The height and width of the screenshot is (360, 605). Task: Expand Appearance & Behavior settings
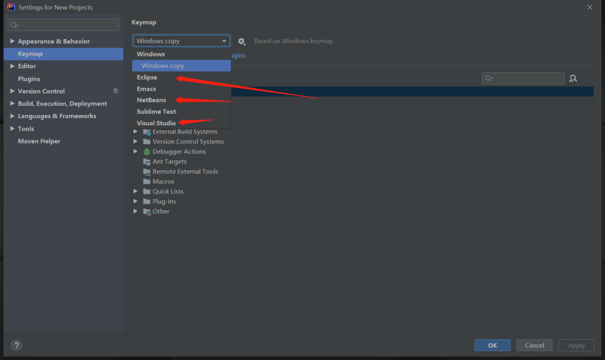click(12, 41)
